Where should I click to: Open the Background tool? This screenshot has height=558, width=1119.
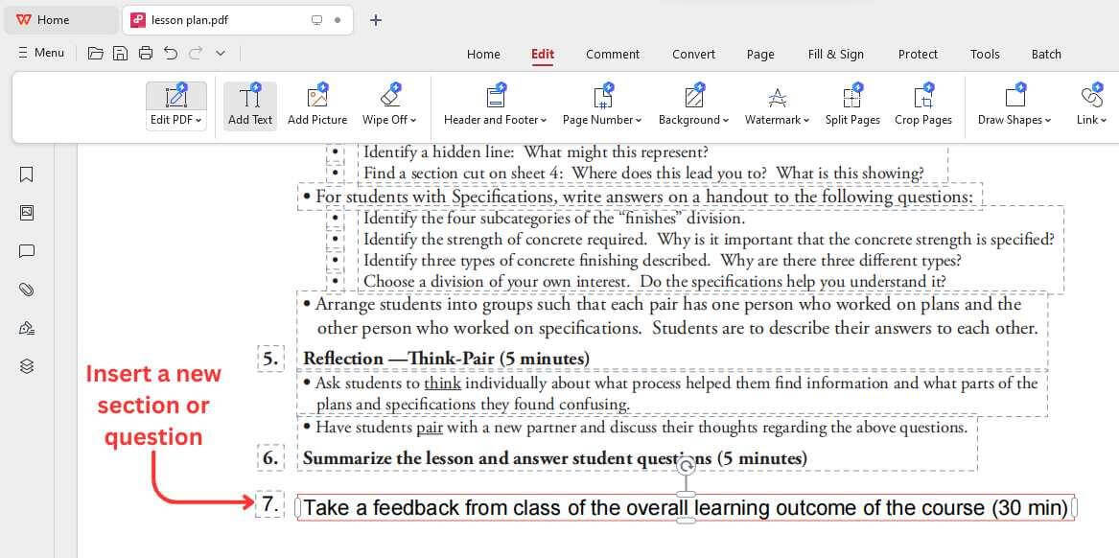[x=693, y=105]
